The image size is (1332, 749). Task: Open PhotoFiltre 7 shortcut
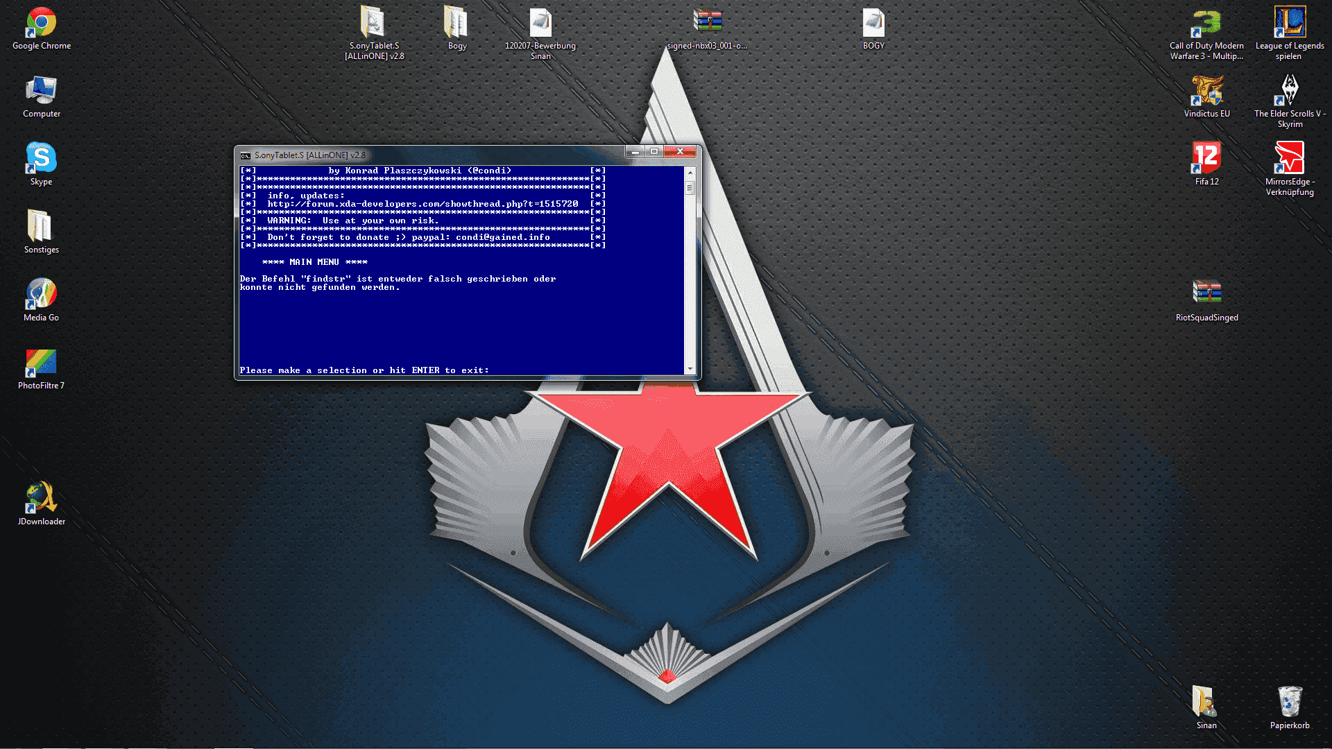[x=42, y=369]
